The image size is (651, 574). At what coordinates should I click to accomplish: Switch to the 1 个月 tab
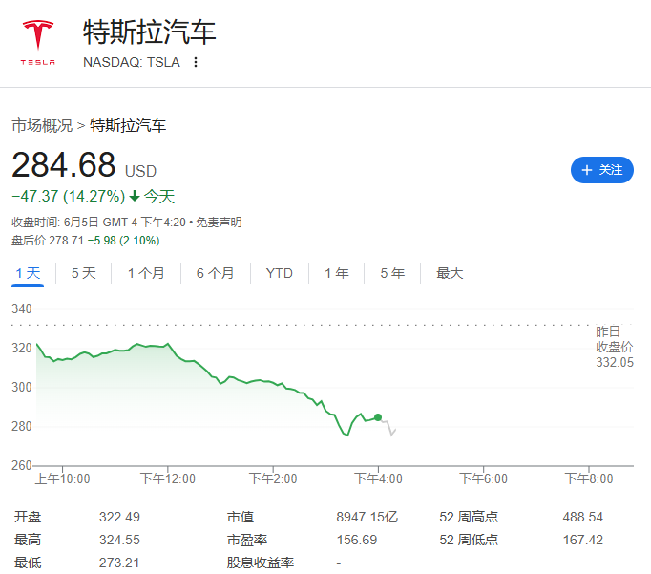click(x=146, y=273)
